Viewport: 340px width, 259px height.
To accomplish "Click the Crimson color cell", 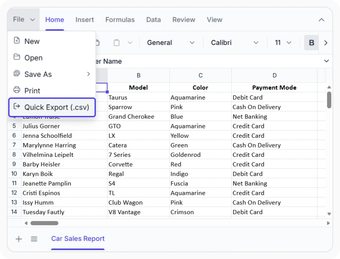I will 201,212.
